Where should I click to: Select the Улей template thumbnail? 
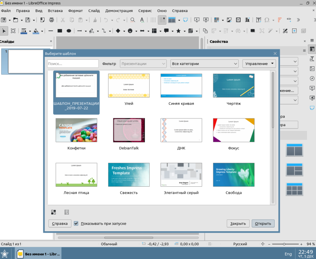point(129,86)
